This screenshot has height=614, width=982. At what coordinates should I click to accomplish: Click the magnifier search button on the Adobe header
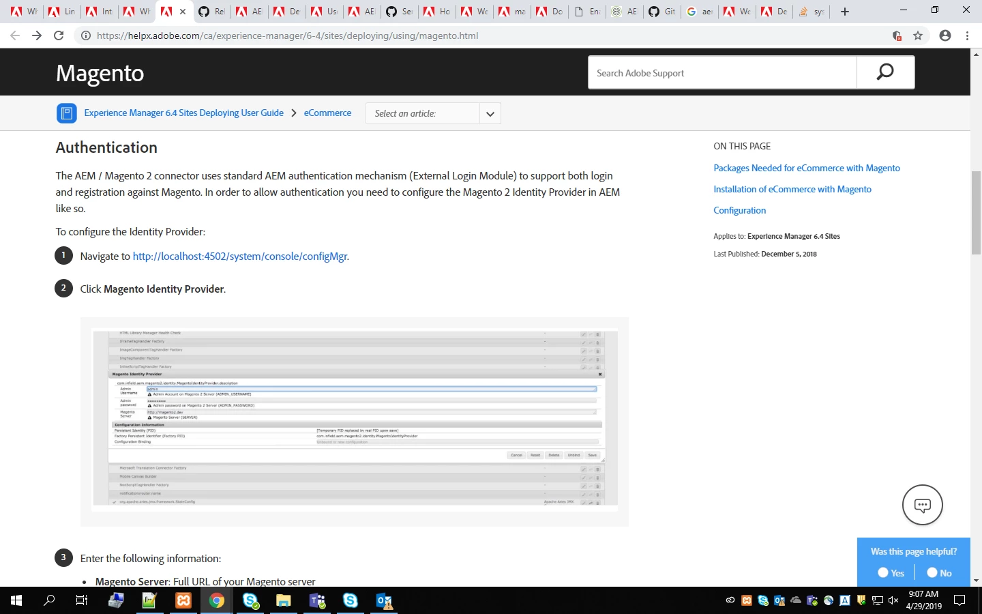point(885,72)
